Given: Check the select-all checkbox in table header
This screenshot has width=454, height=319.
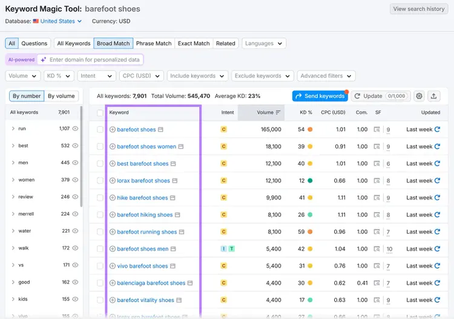Looking at the screenshot, I should (x=100, y=113).
